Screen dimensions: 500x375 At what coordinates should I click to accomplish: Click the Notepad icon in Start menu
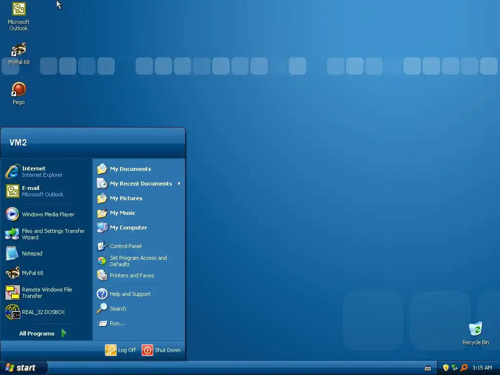[12, 253]
